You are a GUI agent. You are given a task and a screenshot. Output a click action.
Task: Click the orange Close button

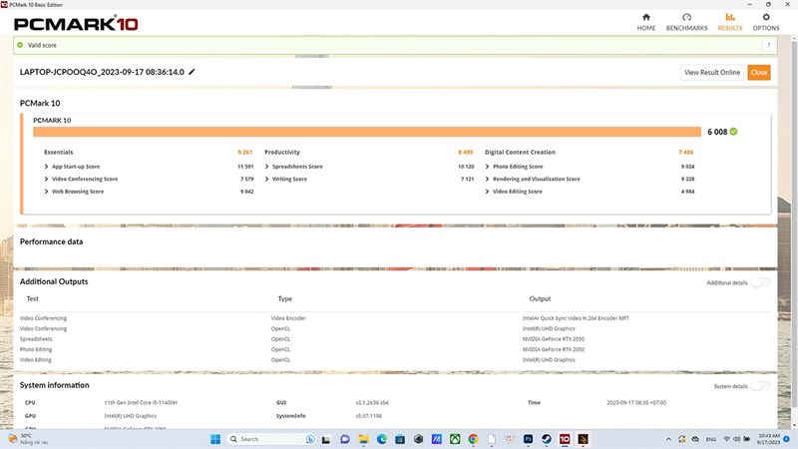click(x=759, y=72)
